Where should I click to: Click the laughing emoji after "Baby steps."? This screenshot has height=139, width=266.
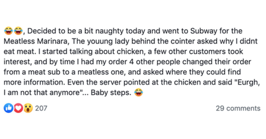pos(139,92)
